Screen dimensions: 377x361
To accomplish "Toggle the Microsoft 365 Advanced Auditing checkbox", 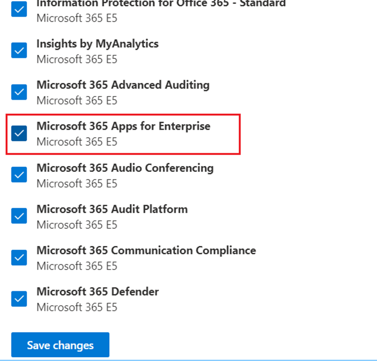I will (19, 92).
